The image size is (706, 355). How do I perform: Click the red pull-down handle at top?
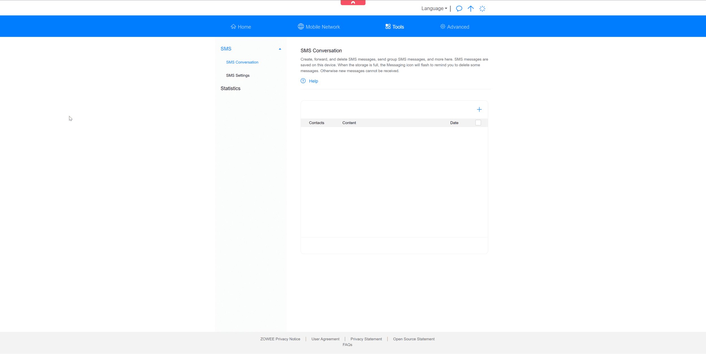(353, 3)
